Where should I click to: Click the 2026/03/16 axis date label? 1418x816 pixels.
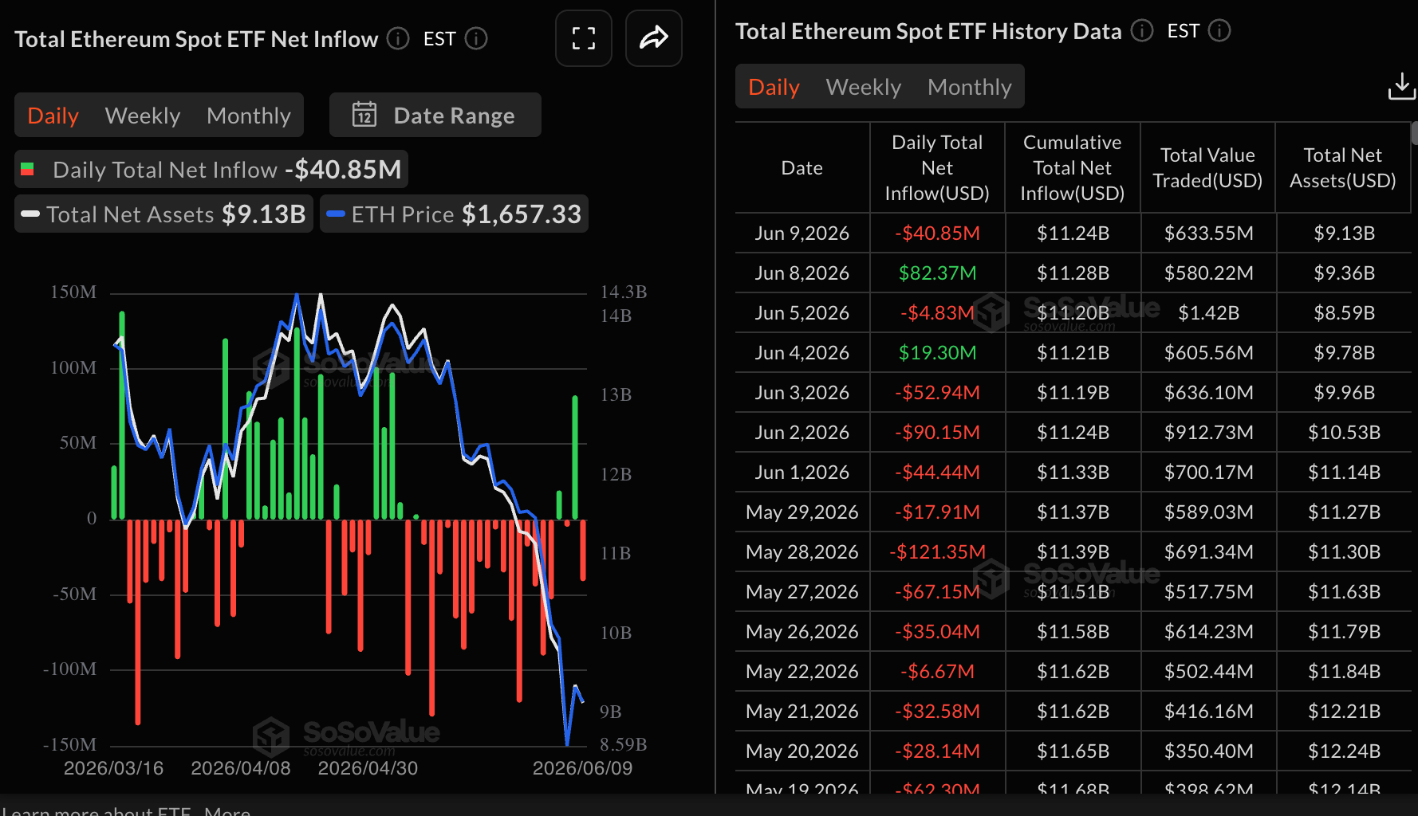click(113, 767)
